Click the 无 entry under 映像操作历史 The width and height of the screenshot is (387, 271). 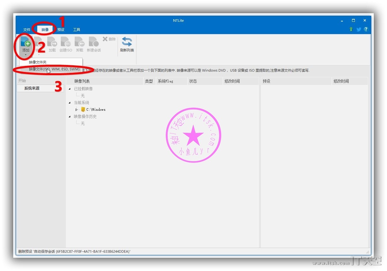(x=83, y=124)
